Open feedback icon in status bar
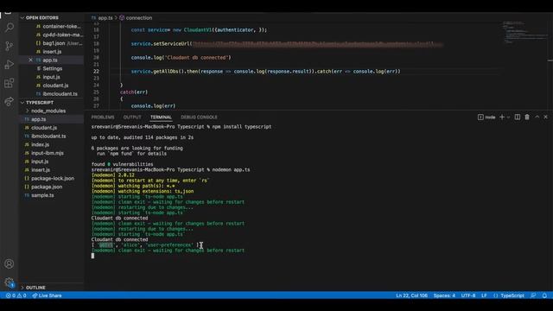The image size is (553, 311). (x=533, y=295)
